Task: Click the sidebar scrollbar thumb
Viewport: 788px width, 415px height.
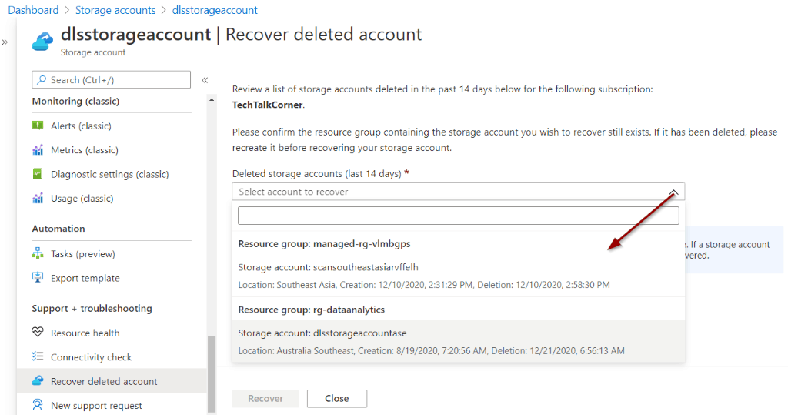Action: (x=212, y=373)
